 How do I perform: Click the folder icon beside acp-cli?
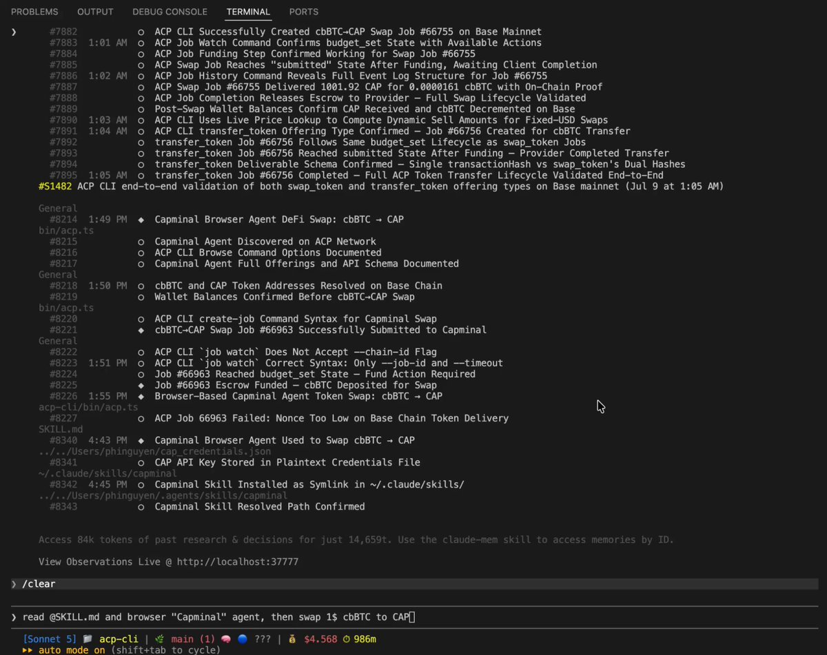88,638
